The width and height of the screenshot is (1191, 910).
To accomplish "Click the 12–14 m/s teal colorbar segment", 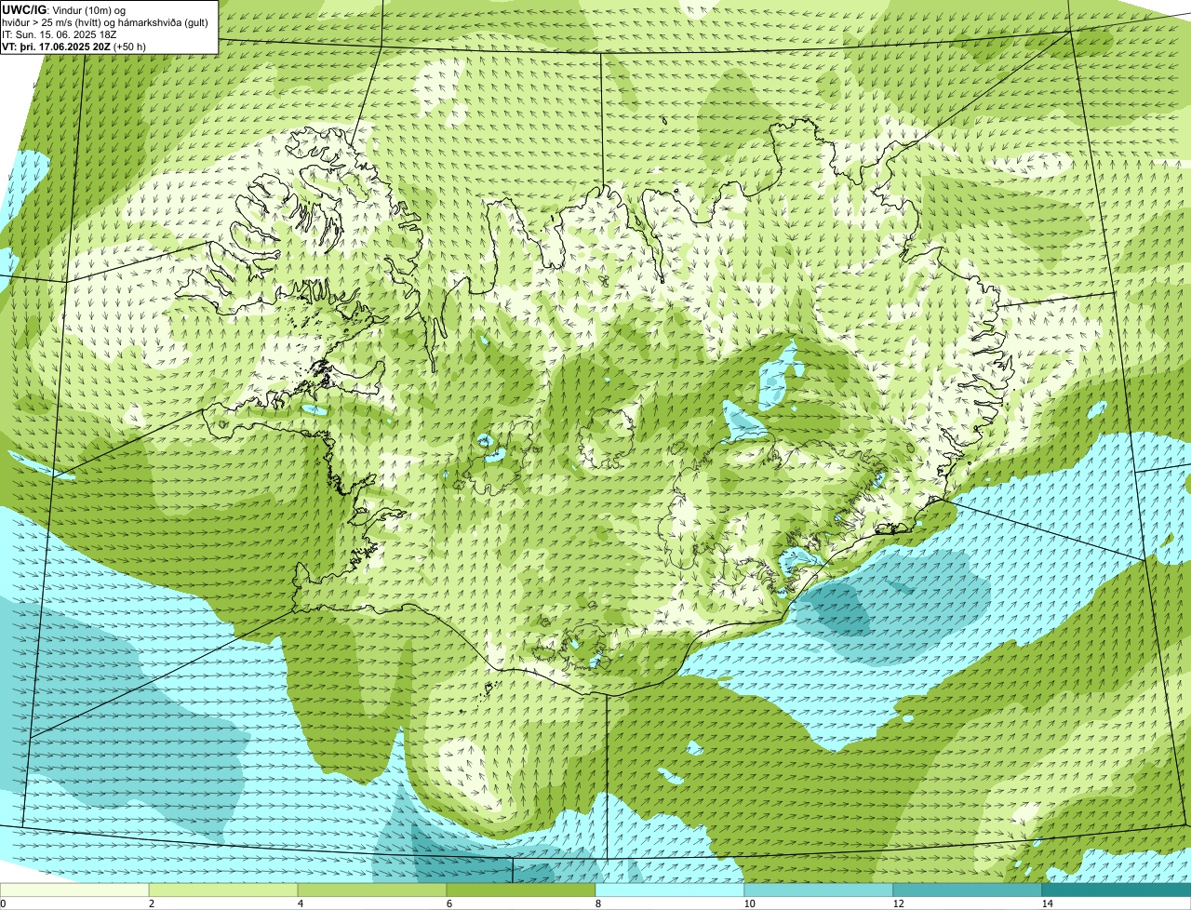I will click(x=968, y=890).
